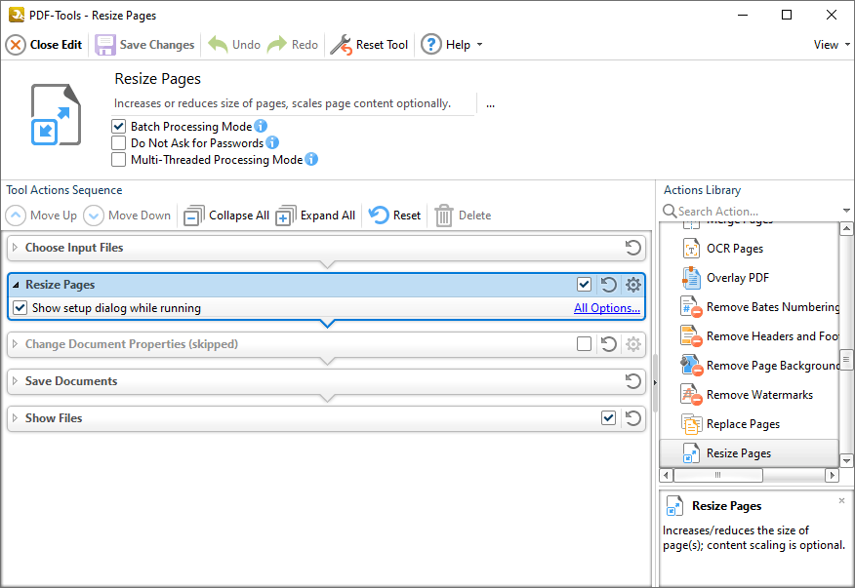Click the Move Up button

(42, 216)
